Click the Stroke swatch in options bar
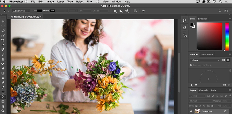 [x=52, y=11]
